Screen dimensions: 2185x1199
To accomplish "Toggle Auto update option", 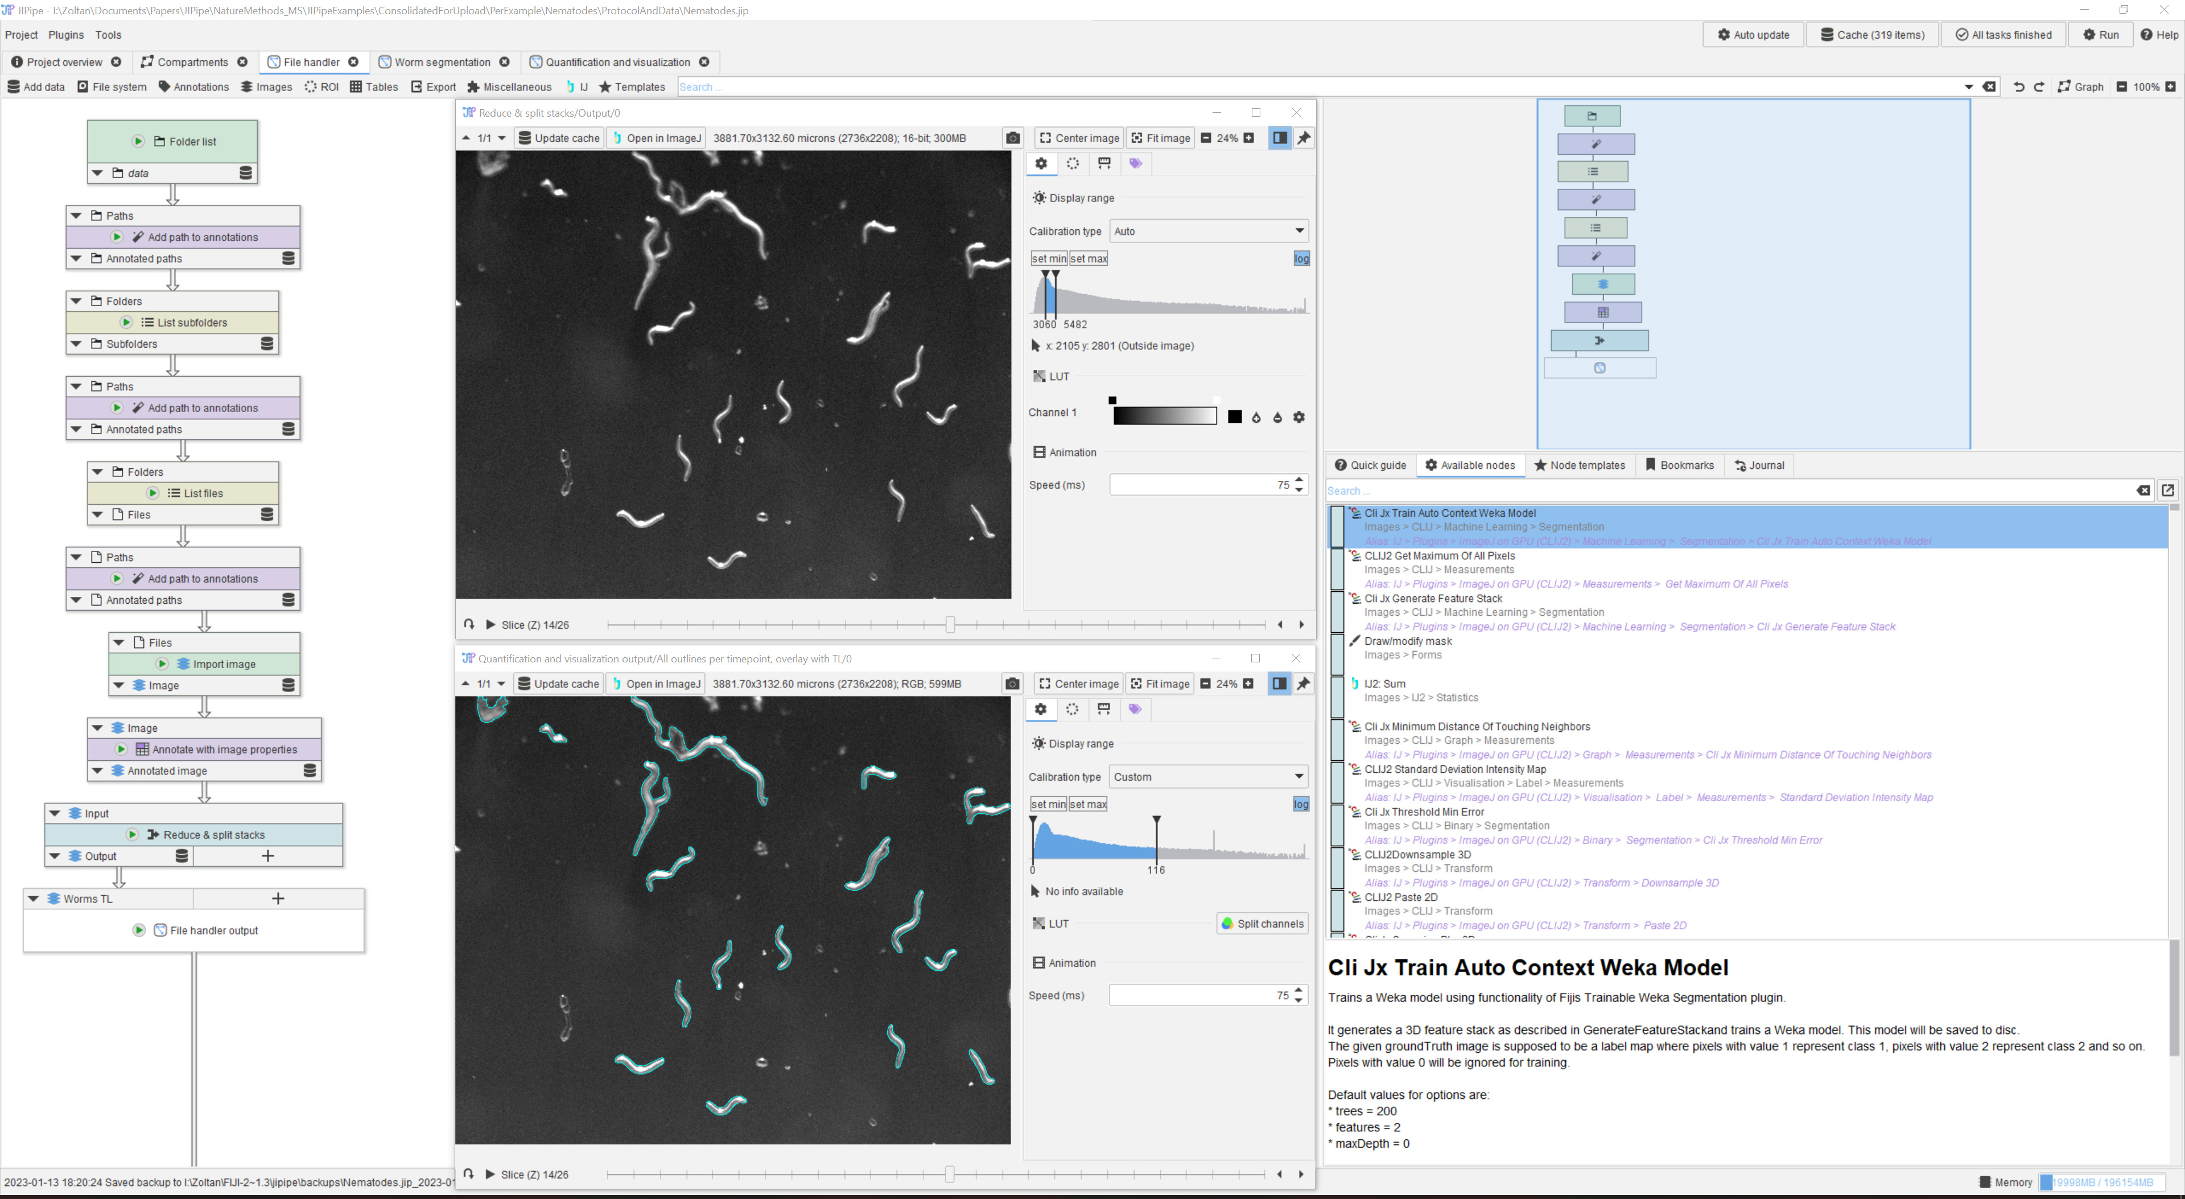I will tap(1753, 35).
